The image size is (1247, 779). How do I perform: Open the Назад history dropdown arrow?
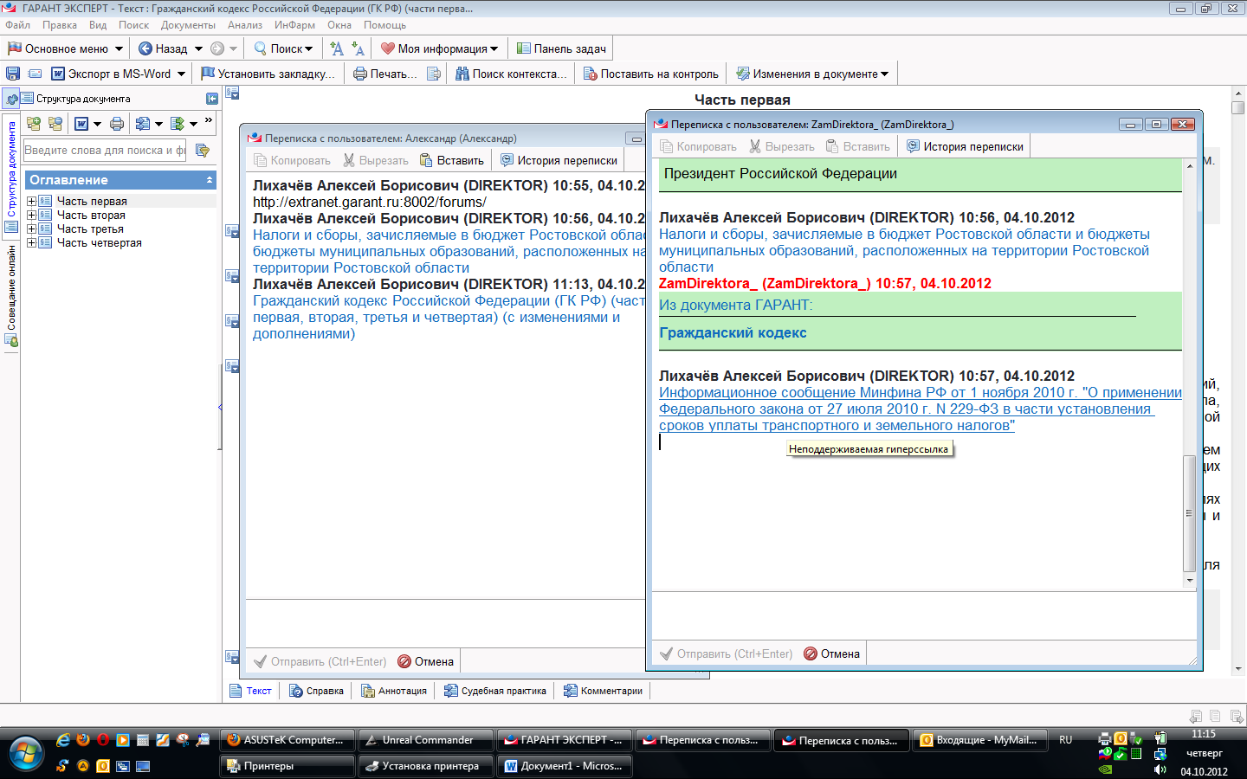[x=198, y=48]
